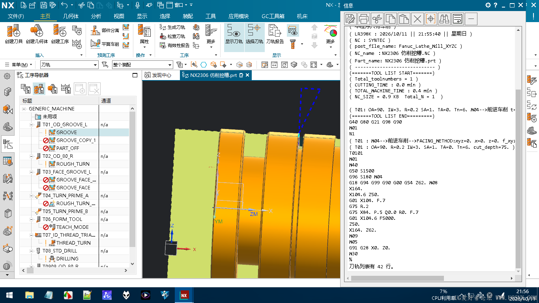Click the 创建工序 icon
This screenshot has height=303, width=539.
(x=60, y=34)
